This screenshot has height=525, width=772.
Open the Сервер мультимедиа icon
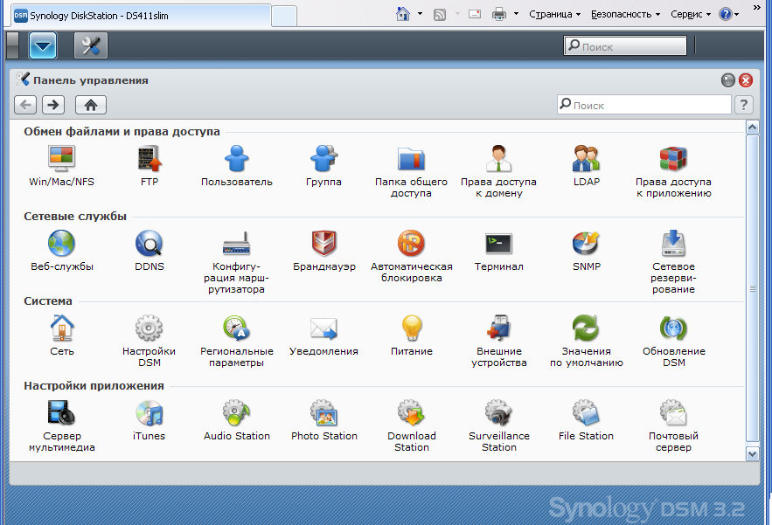click(x=61, y=412)
